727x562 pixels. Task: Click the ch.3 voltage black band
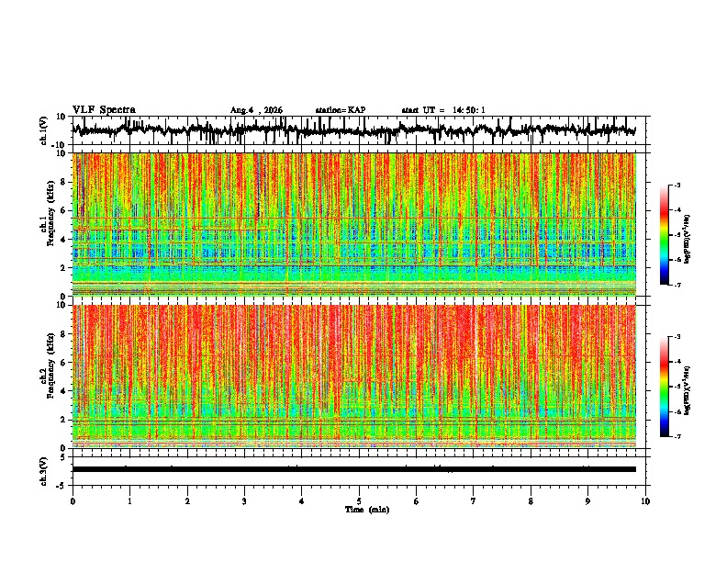(353, 469)
